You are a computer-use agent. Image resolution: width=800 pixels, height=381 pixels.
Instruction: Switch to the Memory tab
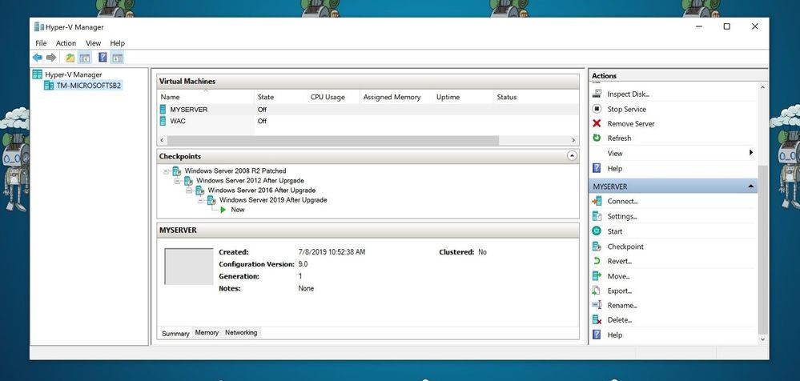tap(207, 332)
